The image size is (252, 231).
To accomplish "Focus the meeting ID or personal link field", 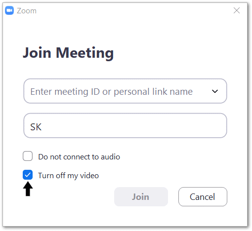I will pyautogui.click(x=125, y=91).
